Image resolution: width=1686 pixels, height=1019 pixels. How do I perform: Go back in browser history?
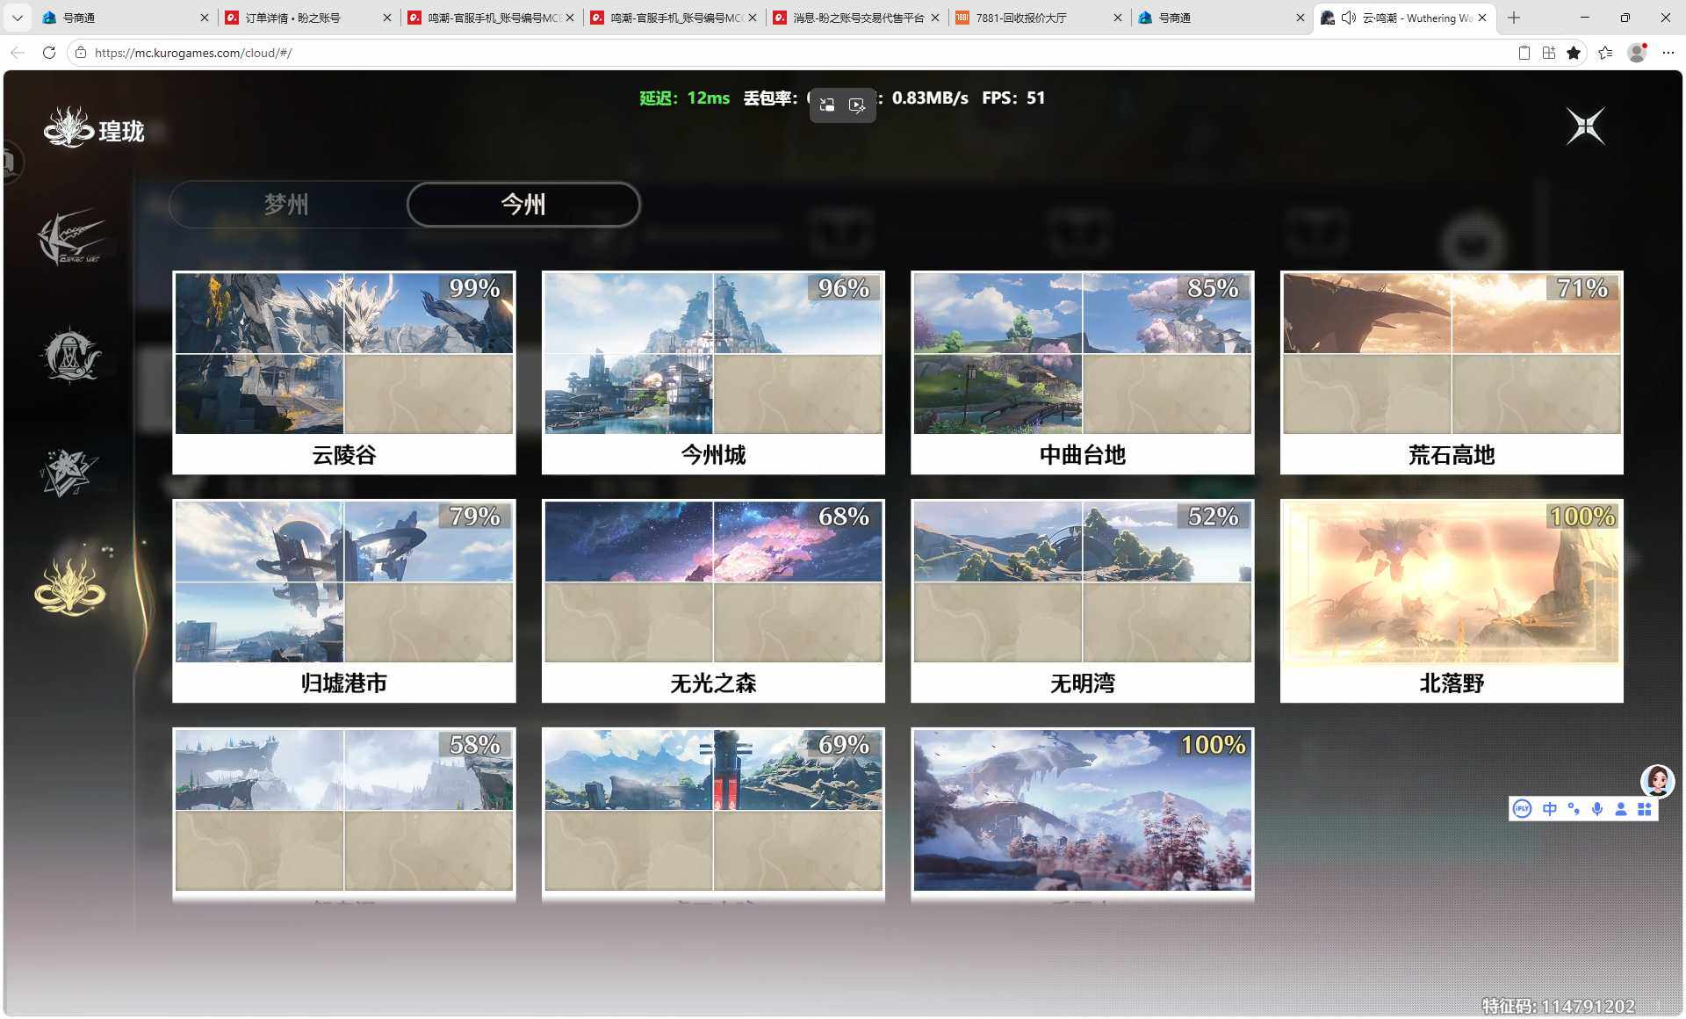18,53
